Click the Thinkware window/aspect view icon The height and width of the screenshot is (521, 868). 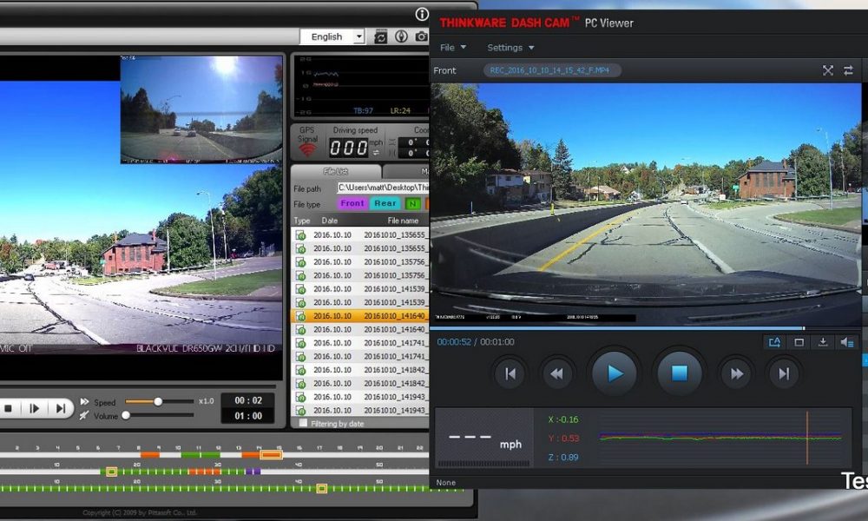pyautogui.click(x=799, y=342)
